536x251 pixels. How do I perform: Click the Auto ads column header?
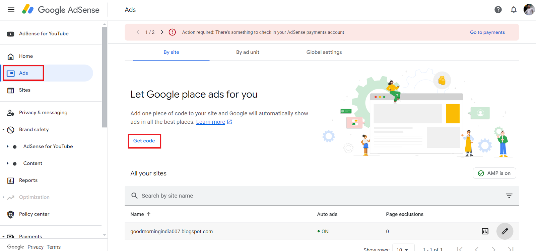327,214
